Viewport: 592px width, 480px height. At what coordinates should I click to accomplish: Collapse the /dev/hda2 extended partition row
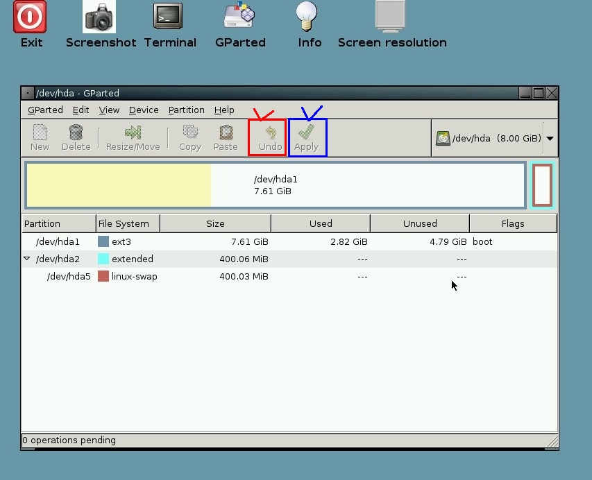point(27,259)
